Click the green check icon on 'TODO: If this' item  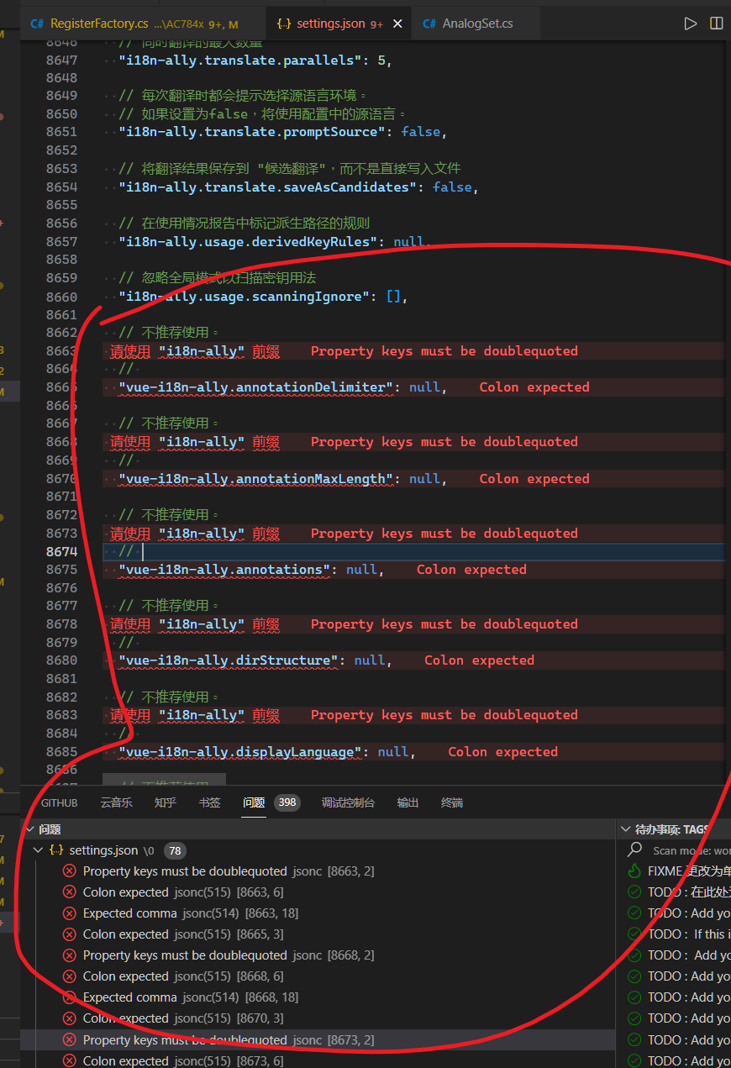[x=633, y=934]
